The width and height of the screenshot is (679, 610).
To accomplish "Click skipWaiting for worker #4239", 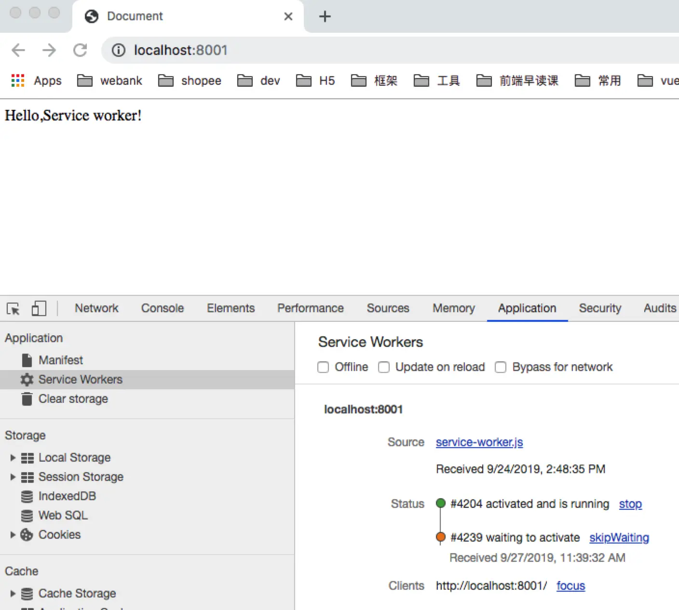I will click(619, 538).
